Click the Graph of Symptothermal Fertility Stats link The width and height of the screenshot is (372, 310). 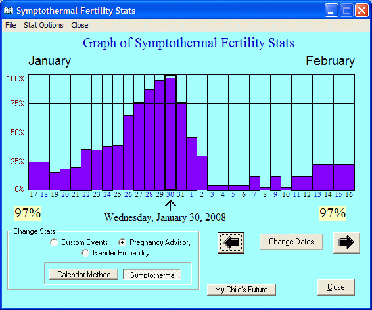[189, 43]
